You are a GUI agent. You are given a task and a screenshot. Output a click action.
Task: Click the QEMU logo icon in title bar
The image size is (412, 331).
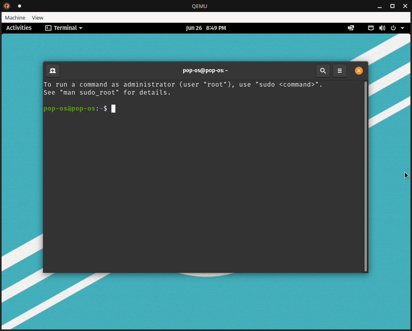pyautogui.click(x=7, y=6)
